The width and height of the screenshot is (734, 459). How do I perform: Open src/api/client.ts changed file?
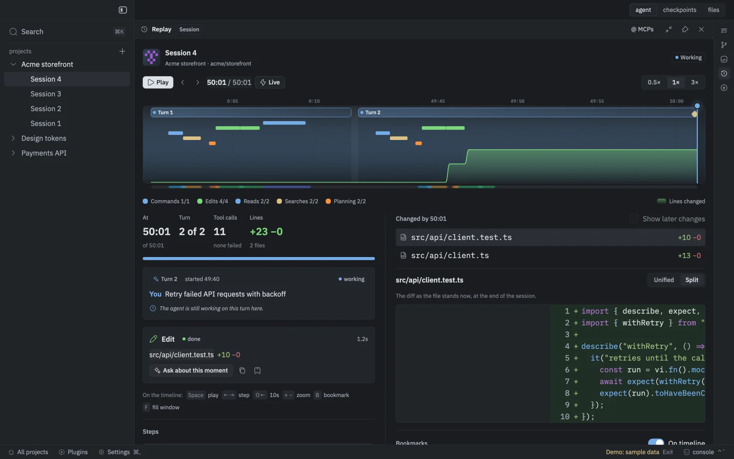click(x=550, y=256)
